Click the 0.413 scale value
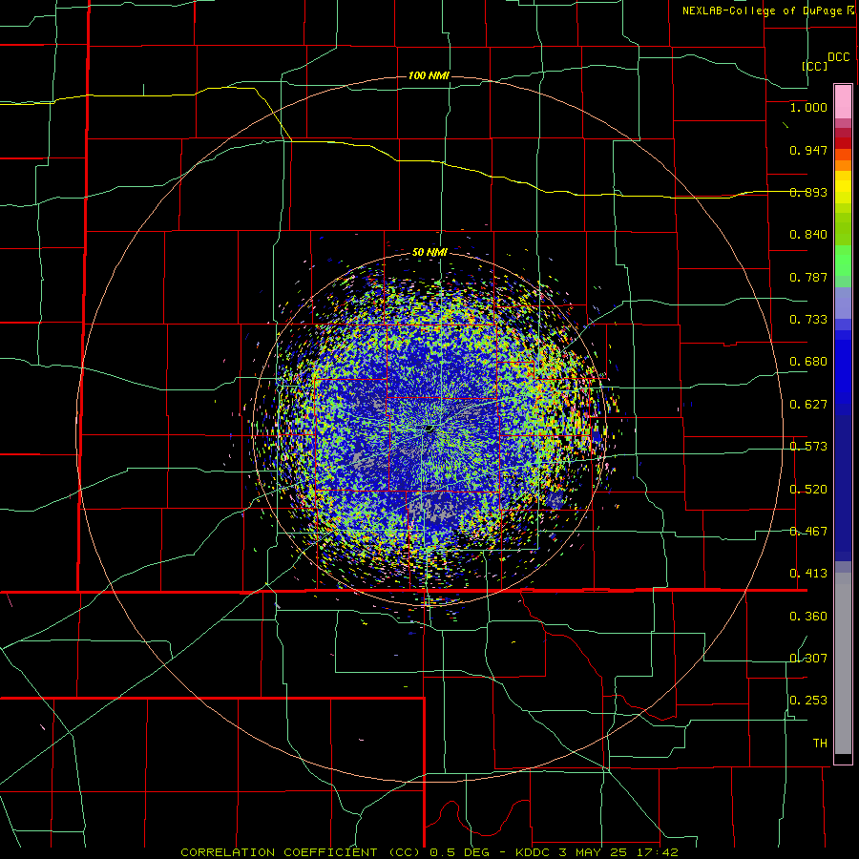Screen dimensions: 859x859 [x=808, y=574]
